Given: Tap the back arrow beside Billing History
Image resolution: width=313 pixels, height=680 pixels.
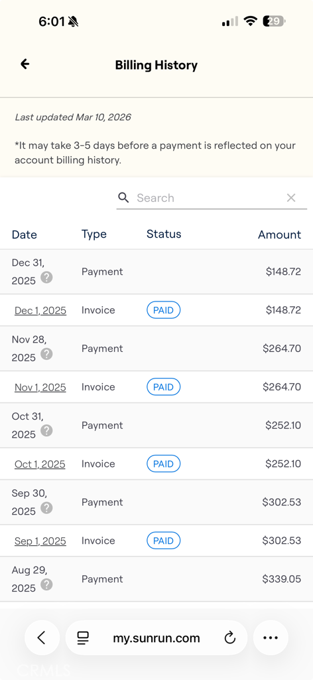Looking at the screenshot, I should [25, 64].
